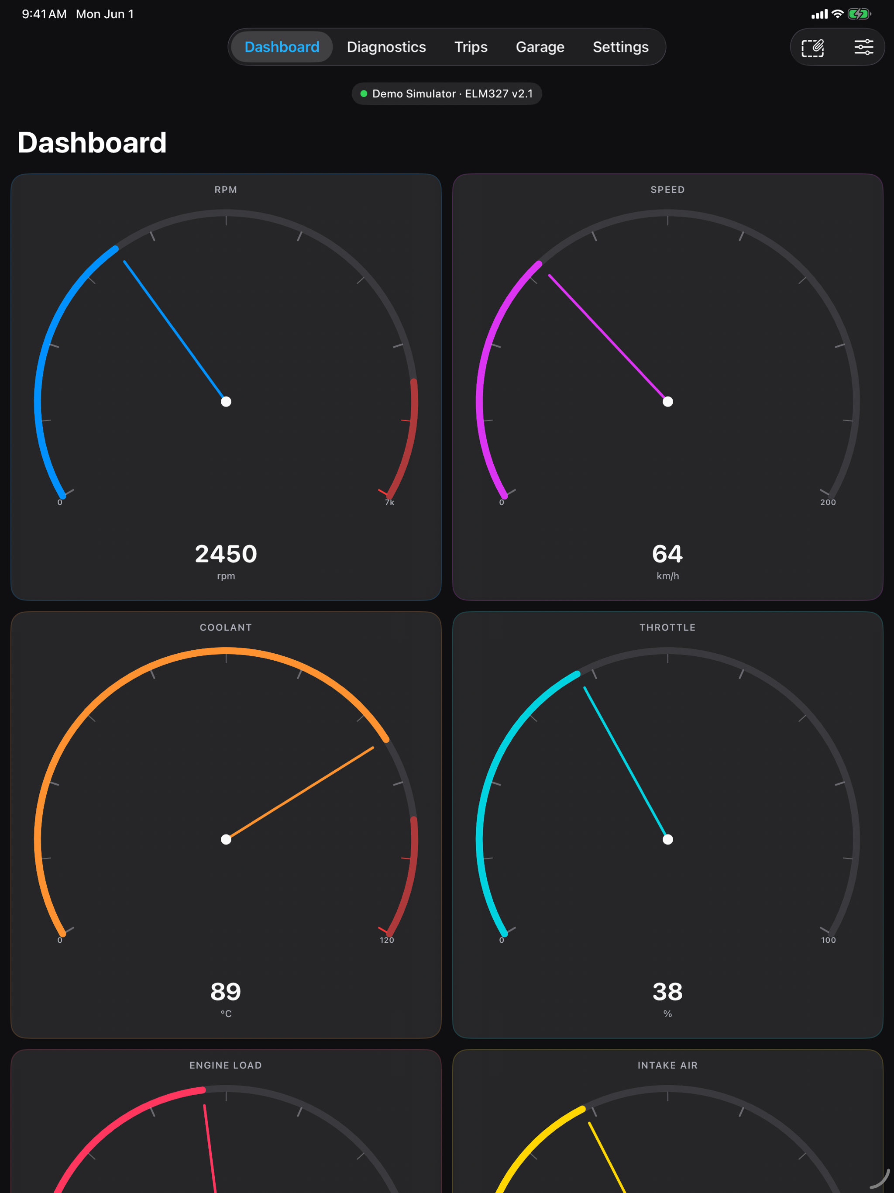The height and width of the screenshot is (1193, 894).
Task: Open the Dashboard tab
Action: tap(282, 47)
